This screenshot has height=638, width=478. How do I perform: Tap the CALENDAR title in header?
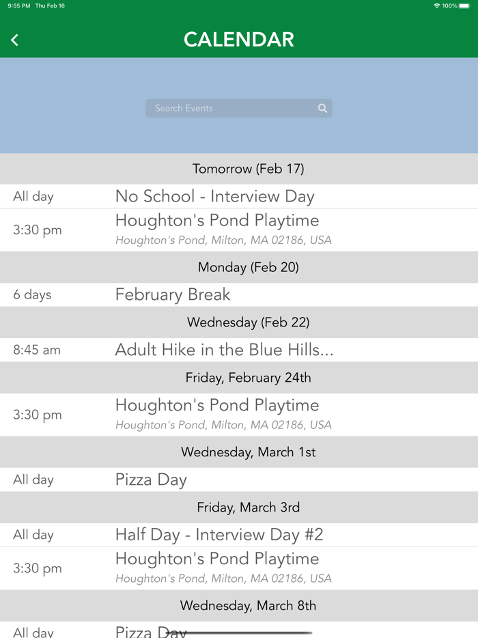[x=239, y=40]
